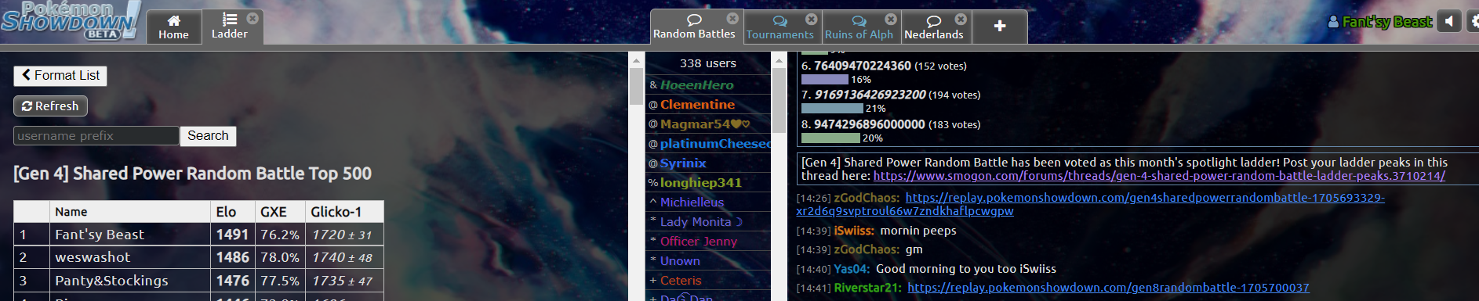Click poll option 6 result bar
The width and height of the screenshot is (1479, 301).
825,80
